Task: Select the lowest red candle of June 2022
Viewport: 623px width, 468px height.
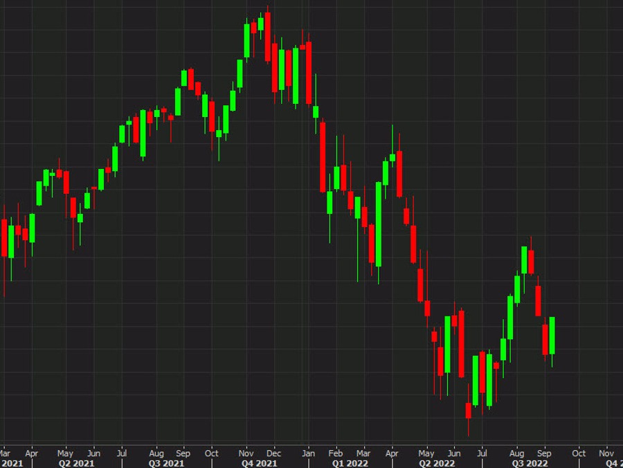Action: pyautogui.click(x=468, y=411)
